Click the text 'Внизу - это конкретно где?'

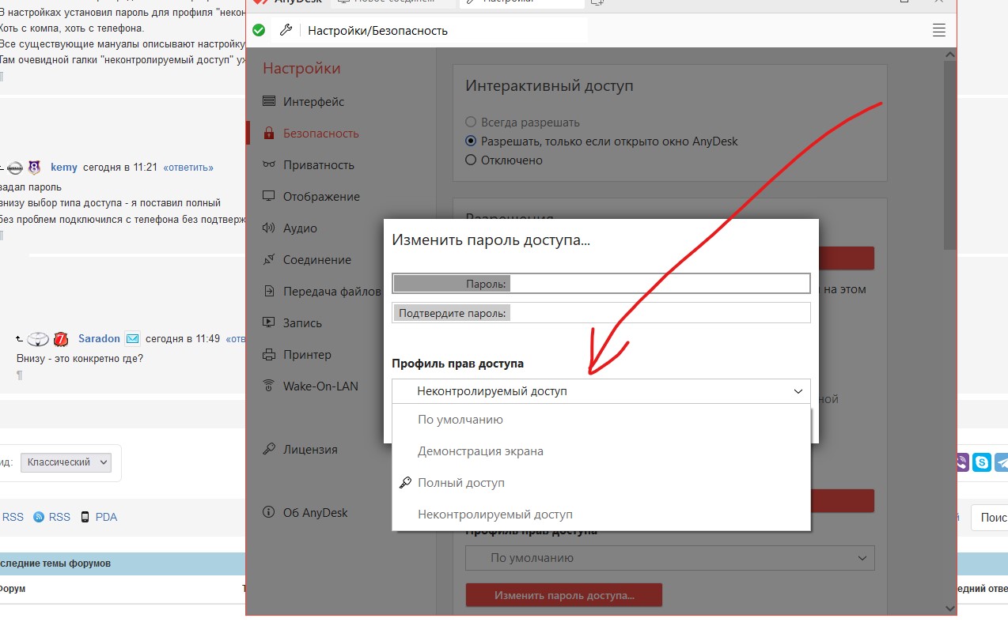click(80, 358)
